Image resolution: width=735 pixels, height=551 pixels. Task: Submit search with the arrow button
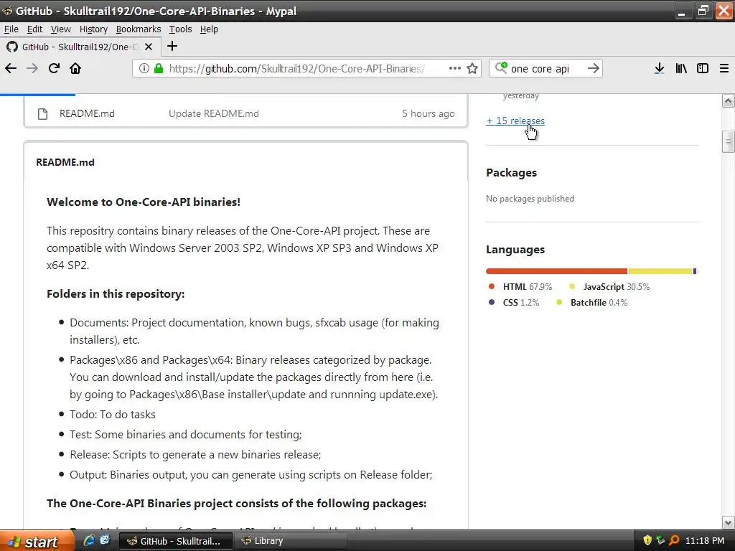pos(594,68)
